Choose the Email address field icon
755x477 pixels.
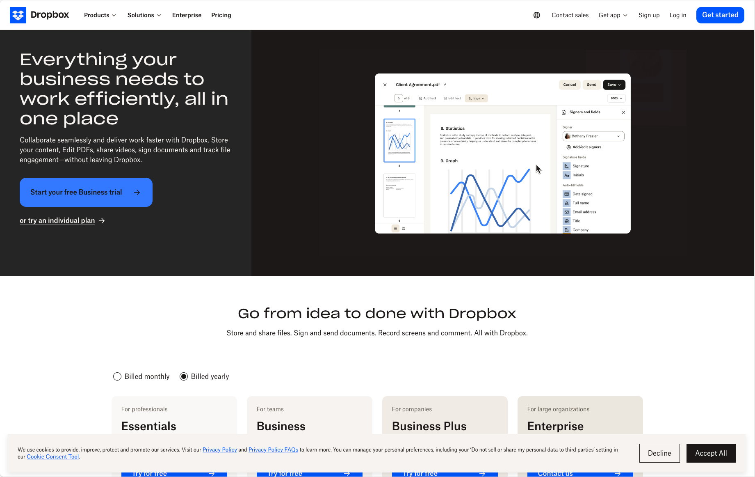[567, 212]
